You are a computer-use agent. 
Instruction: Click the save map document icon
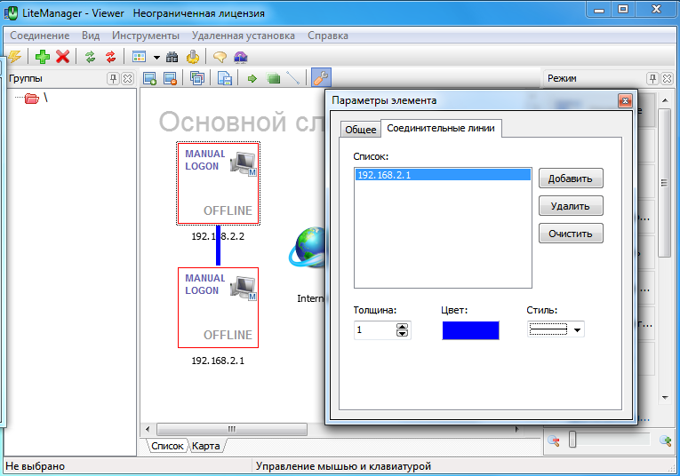[x=225, y=78]
